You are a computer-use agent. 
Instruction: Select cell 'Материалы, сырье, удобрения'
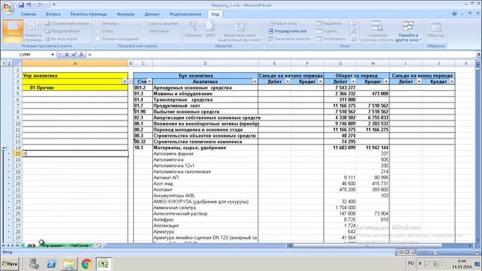click(205, 148)
